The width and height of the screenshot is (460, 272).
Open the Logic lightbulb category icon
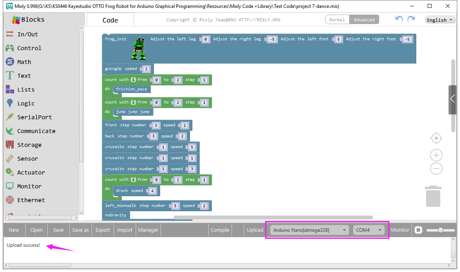click(x=10, y=103)
